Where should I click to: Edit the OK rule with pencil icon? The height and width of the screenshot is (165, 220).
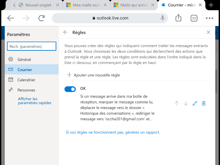[x=195, y=103]
